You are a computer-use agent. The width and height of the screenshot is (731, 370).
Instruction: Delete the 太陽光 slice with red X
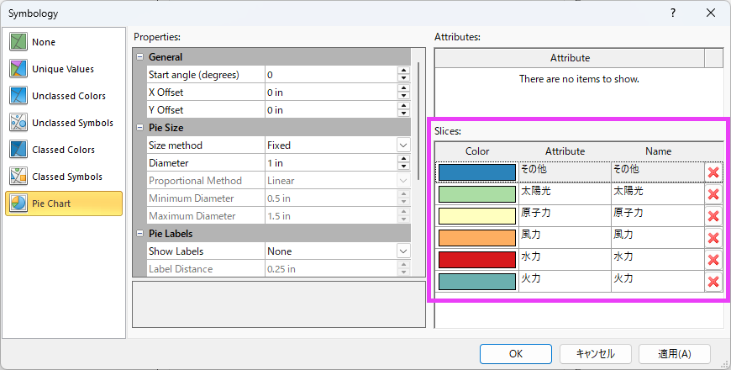tap(713, 194)
